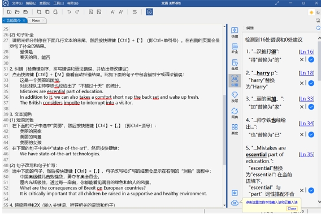Switch to the New document tab
The height and width of the screenshot is (214, 321).
click(x=37, y=20)
